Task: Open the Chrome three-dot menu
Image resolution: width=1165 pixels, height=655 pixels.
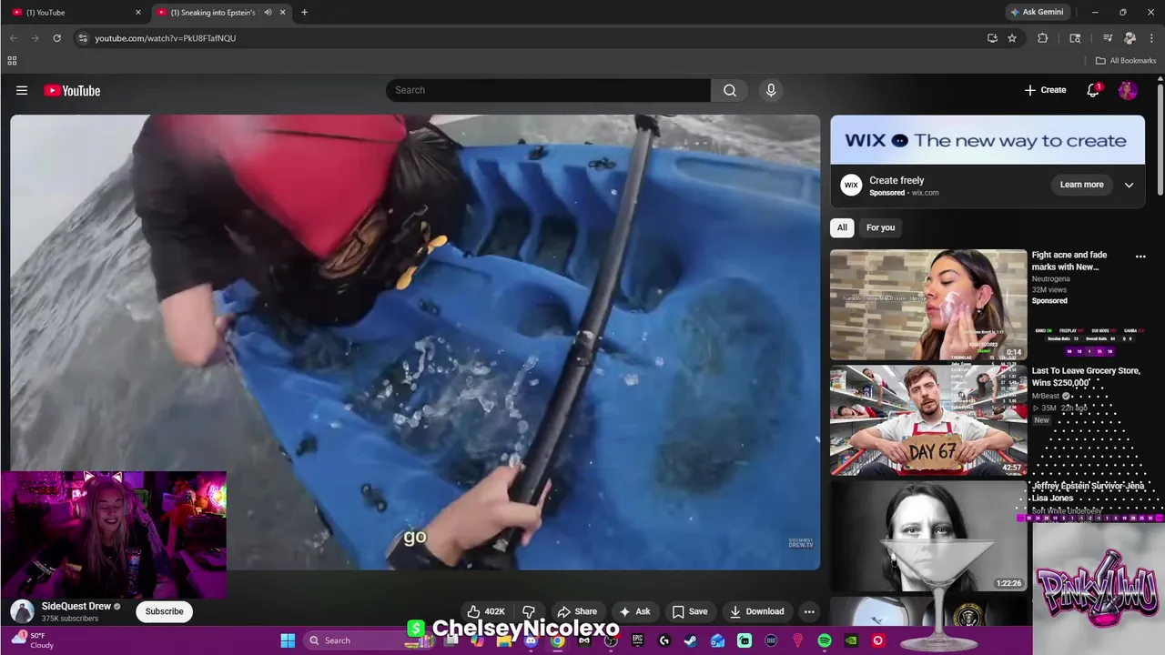Action: click(x=1151, y=38)
